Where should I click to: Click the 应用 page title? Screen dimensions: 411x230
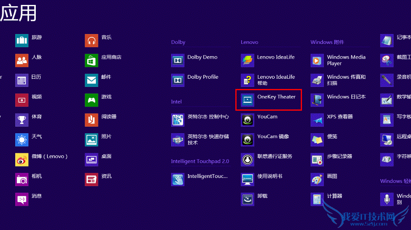point(18,13)
